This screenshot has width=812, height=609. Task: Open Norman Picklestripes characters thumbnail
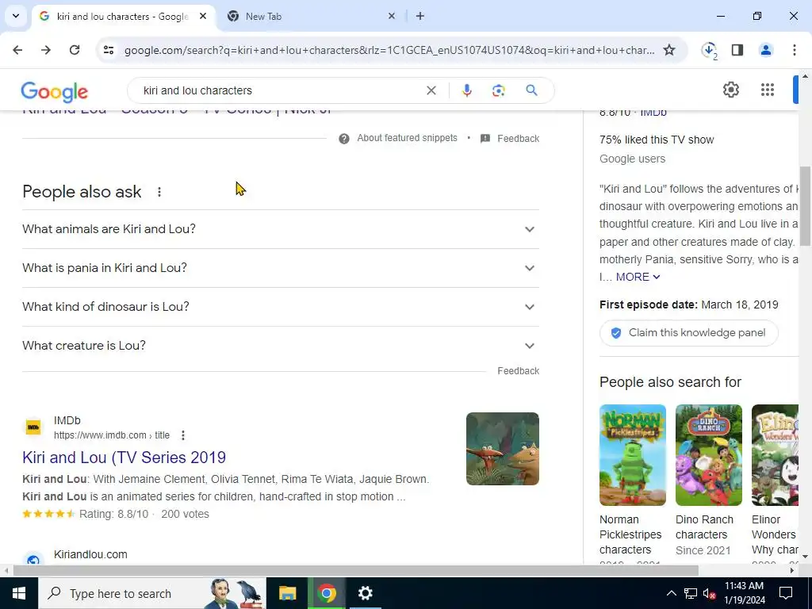tap(632, 454)
